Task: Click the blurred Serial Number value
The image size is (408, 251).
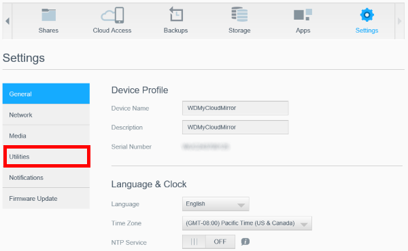Action: pyautogui.click(x=205, y=147)
